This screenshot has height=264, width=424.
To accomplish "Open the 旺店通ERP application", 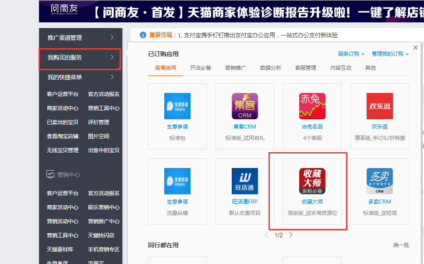I will [244, 181].
